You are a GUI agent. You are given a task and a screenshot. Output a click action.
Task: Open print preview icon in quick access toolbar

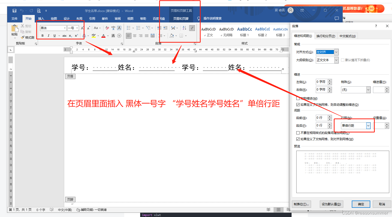pos(39,11)
